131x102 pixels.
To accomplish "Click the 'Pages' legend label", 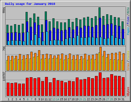I will tap(128, 31).
